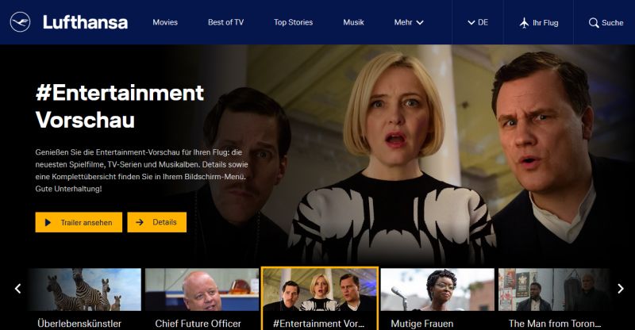Select the Mutige Frauen thumbnail
This screenshot has width=635, height=330.
(x=437, y=290)
